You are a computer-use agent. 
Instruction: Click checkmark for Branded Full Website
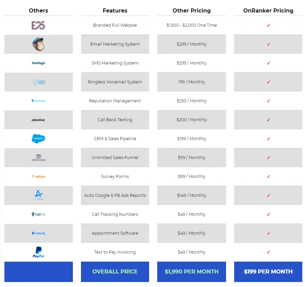click(x=268, y=25)
